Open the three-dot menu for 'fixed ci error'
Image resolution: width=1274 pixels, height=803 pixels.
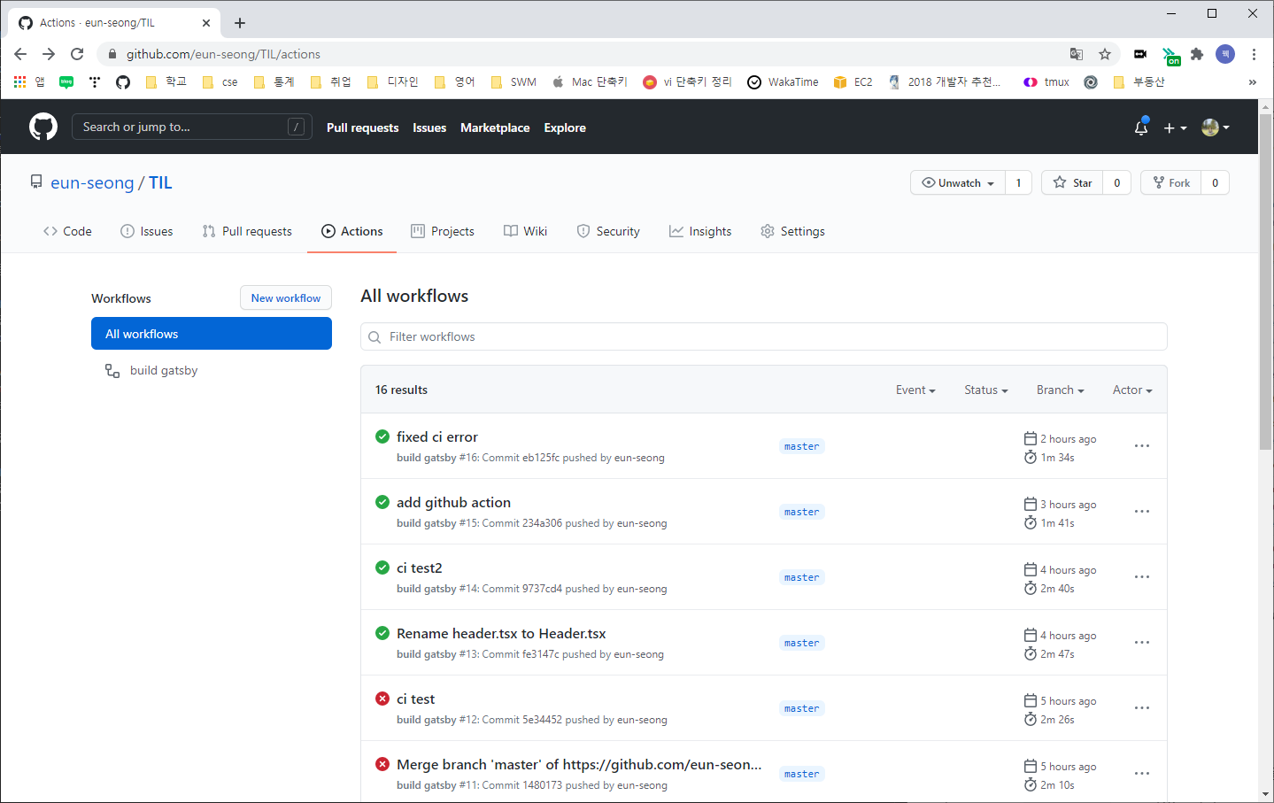1142,445
